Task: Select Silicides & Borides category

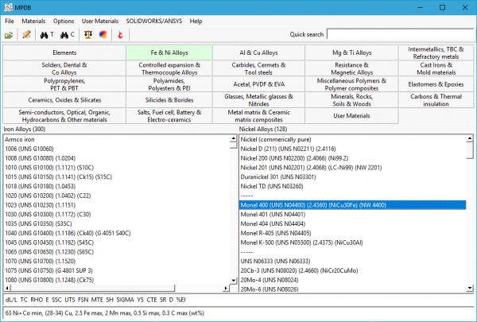Action: point(169,100)
